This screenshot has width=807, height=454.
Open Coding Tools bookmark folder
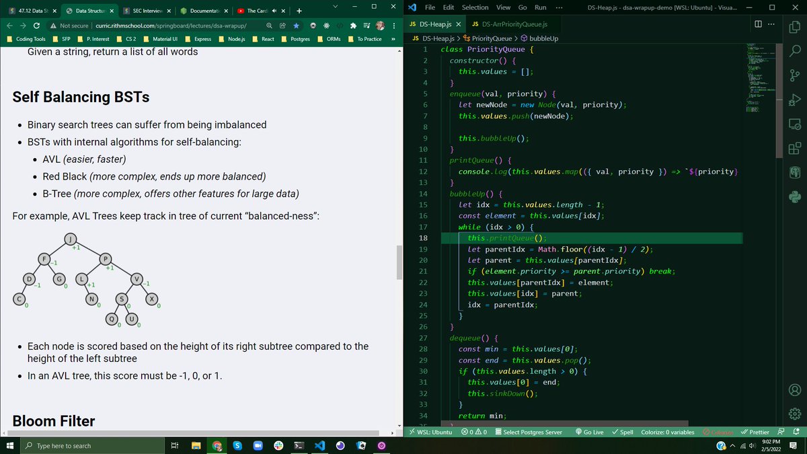(x=26, y=39)
